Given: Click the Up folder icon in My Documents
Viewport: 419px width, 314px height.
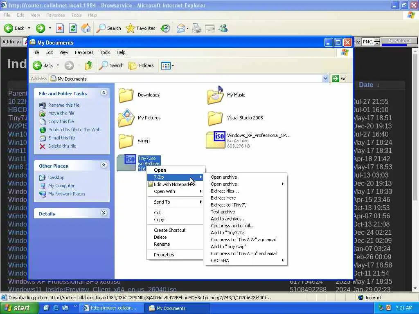Looking at the screenshot, I should 88,65.
